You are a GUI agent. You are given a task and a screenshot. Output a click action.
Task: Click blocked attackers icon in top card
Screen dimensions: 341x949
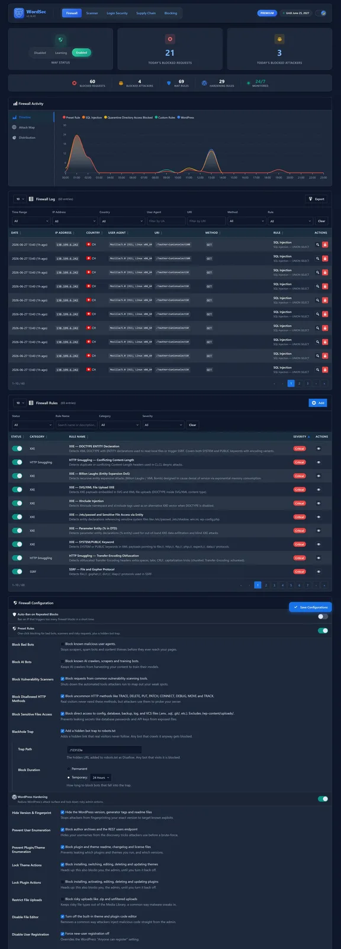[x=279, y=39]
